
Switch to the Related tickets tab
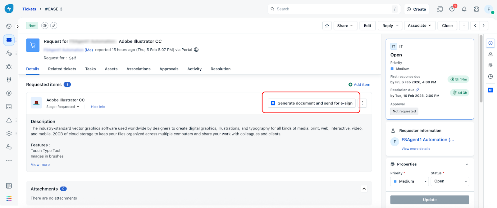coord(62,69)
